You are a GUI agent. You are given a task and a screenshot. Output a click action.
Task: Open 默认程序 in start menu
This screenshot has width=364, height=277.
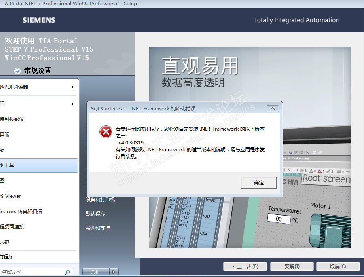95,214
